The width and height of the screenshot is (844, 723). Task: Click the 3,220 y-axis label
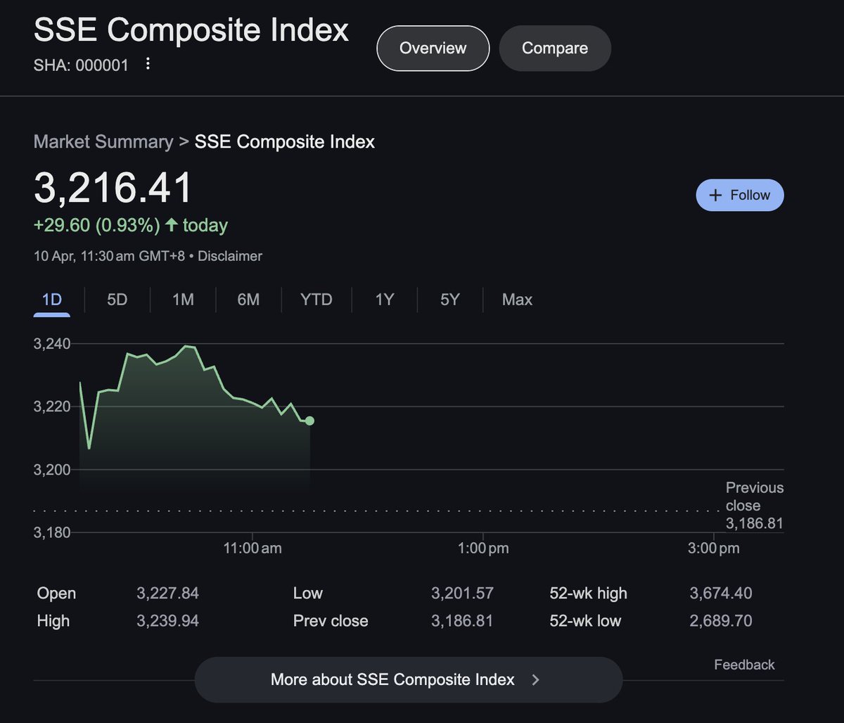(52, 407)
